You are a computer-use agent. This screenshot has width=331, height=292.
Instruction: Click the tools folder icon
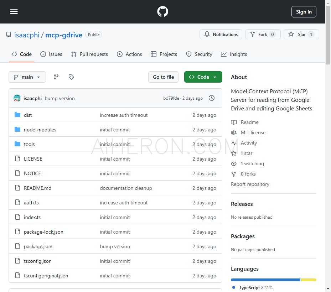point(17,144)
